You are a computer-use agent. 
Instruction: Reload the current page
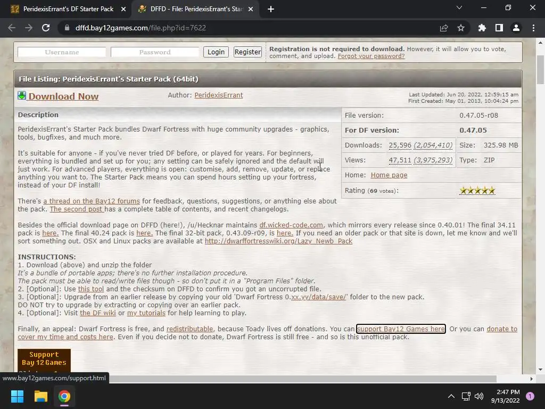(46, 28)
